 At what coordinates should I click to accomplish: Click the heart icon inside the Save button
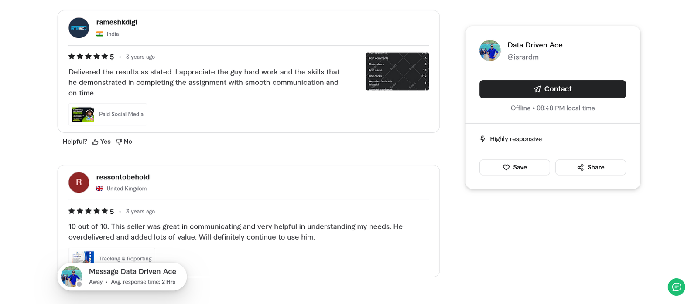[506, 167]
